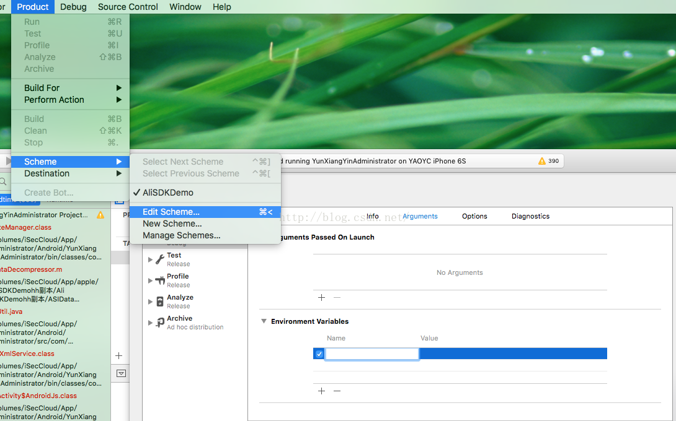The width and height of the screenshot is (676, 421).
Task: Switch to the Arguments tab
Action: [x=420, y=216]
